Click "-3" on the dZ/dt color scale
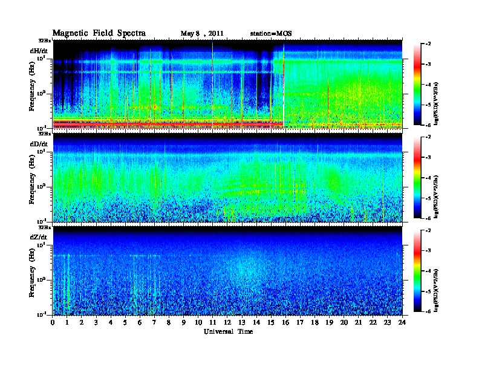This screenshot has height=370, width=479. 428,250
